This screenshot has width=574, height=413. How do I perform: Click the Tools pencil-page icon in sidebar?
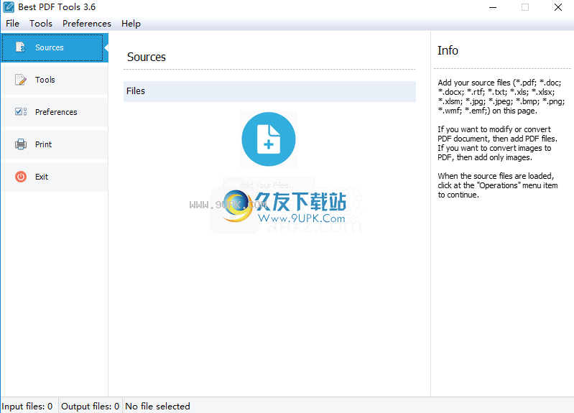pos(21,80)
